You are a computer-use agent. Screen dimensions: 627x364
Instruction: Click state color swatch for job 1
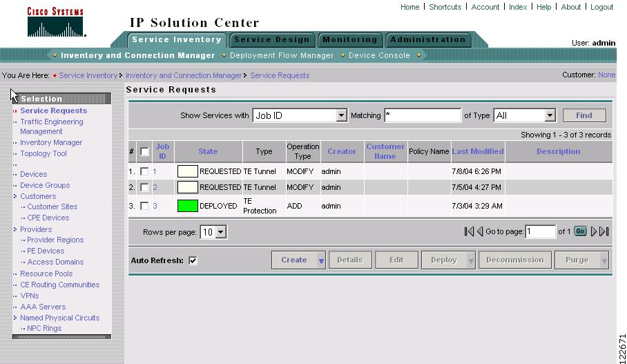pyautogui.click(x=188, y=171)
